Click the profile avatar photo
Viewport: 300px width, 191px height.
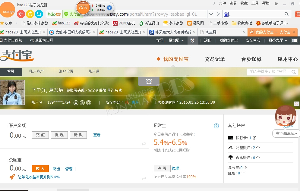point(13,92)
